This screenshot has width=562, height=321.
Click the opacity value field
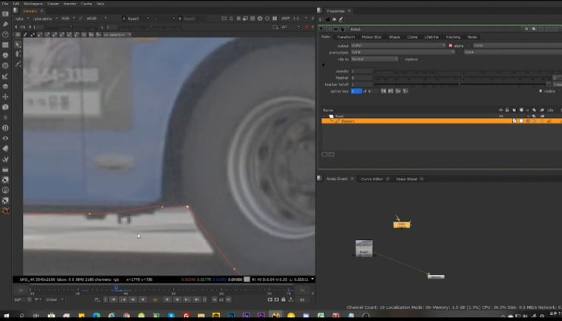(x=362, y=70)
